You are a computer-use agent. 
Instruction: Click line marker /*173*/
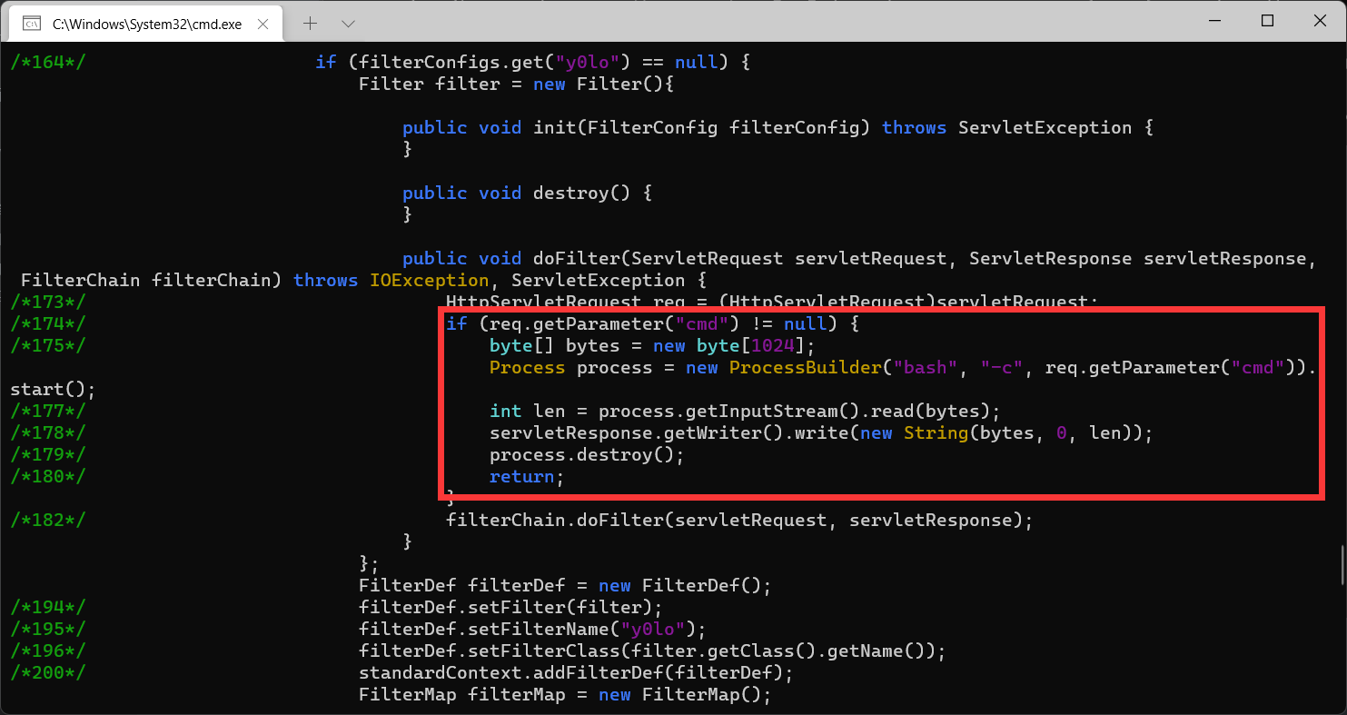click(x=48, y=303)
